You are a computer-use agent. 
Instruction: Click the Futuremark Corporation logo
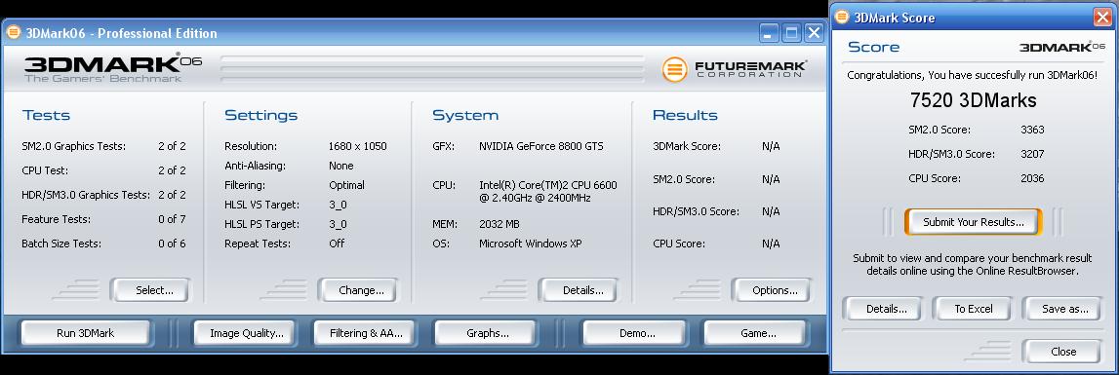point(735,69)
